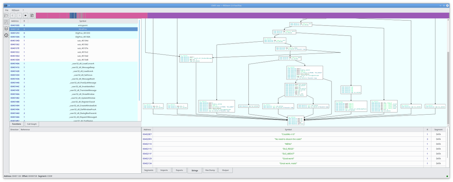The height and width of the screenshot is (182, 453).
Task: Select _user32_dll_SetFocus row
Action: [x=73, y=75]
